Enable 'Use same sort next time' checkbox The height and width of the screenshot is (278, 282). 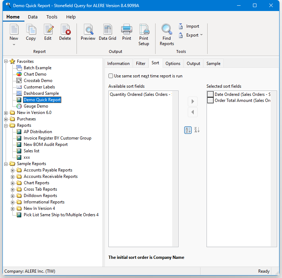coord(111,76)
